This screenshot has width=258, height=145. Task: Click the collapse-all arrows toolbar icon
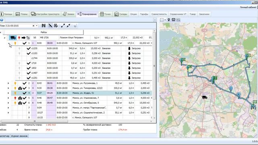69,26
